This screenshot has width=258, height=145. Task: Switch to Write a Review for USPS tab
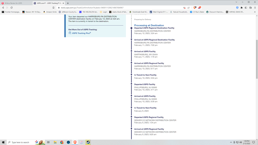click(x=15, y=3)
